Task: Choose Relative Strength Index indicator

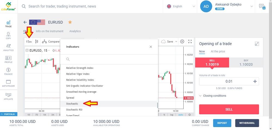Action: (x=109, y=68)
